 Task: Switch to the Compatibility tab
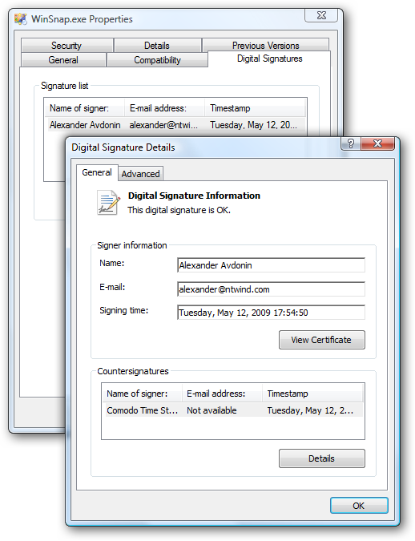157,60
